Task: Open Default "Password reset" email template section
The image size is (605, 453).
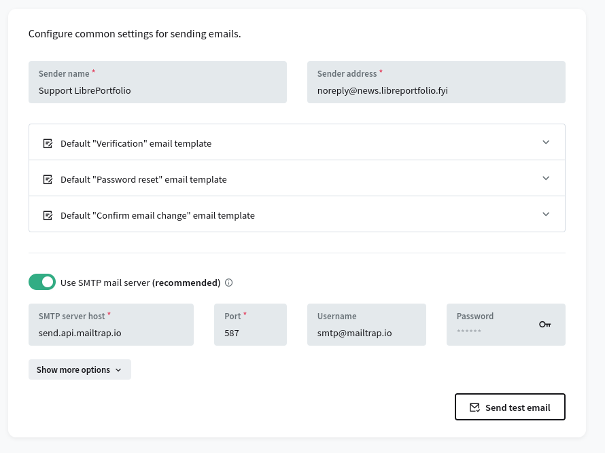Action: 143,179
